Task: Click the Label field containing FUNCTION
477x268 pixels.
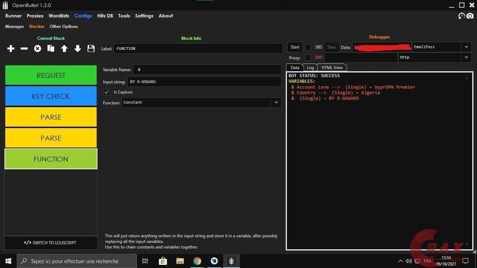Action: [x=198, y=49]
